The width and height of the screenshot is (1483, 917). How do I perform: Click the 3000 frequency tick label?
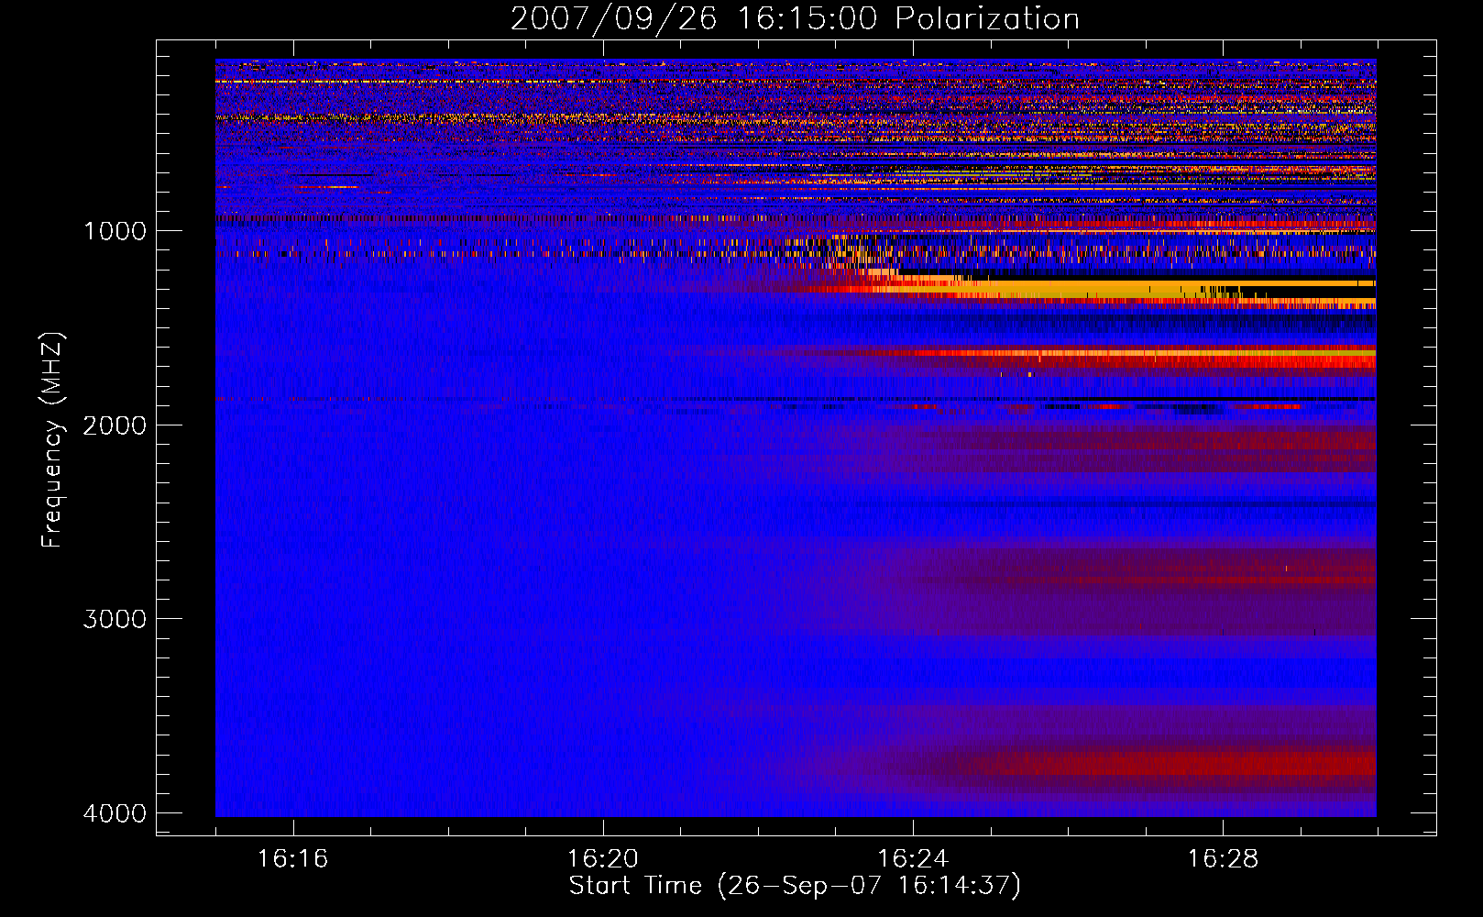tap(115, 619)
